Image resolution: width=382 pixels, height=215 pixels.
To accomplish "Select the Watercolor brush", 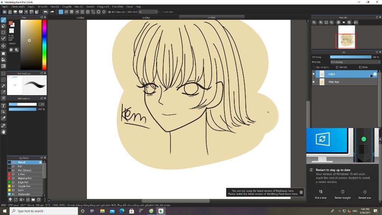I will [25, 194].
